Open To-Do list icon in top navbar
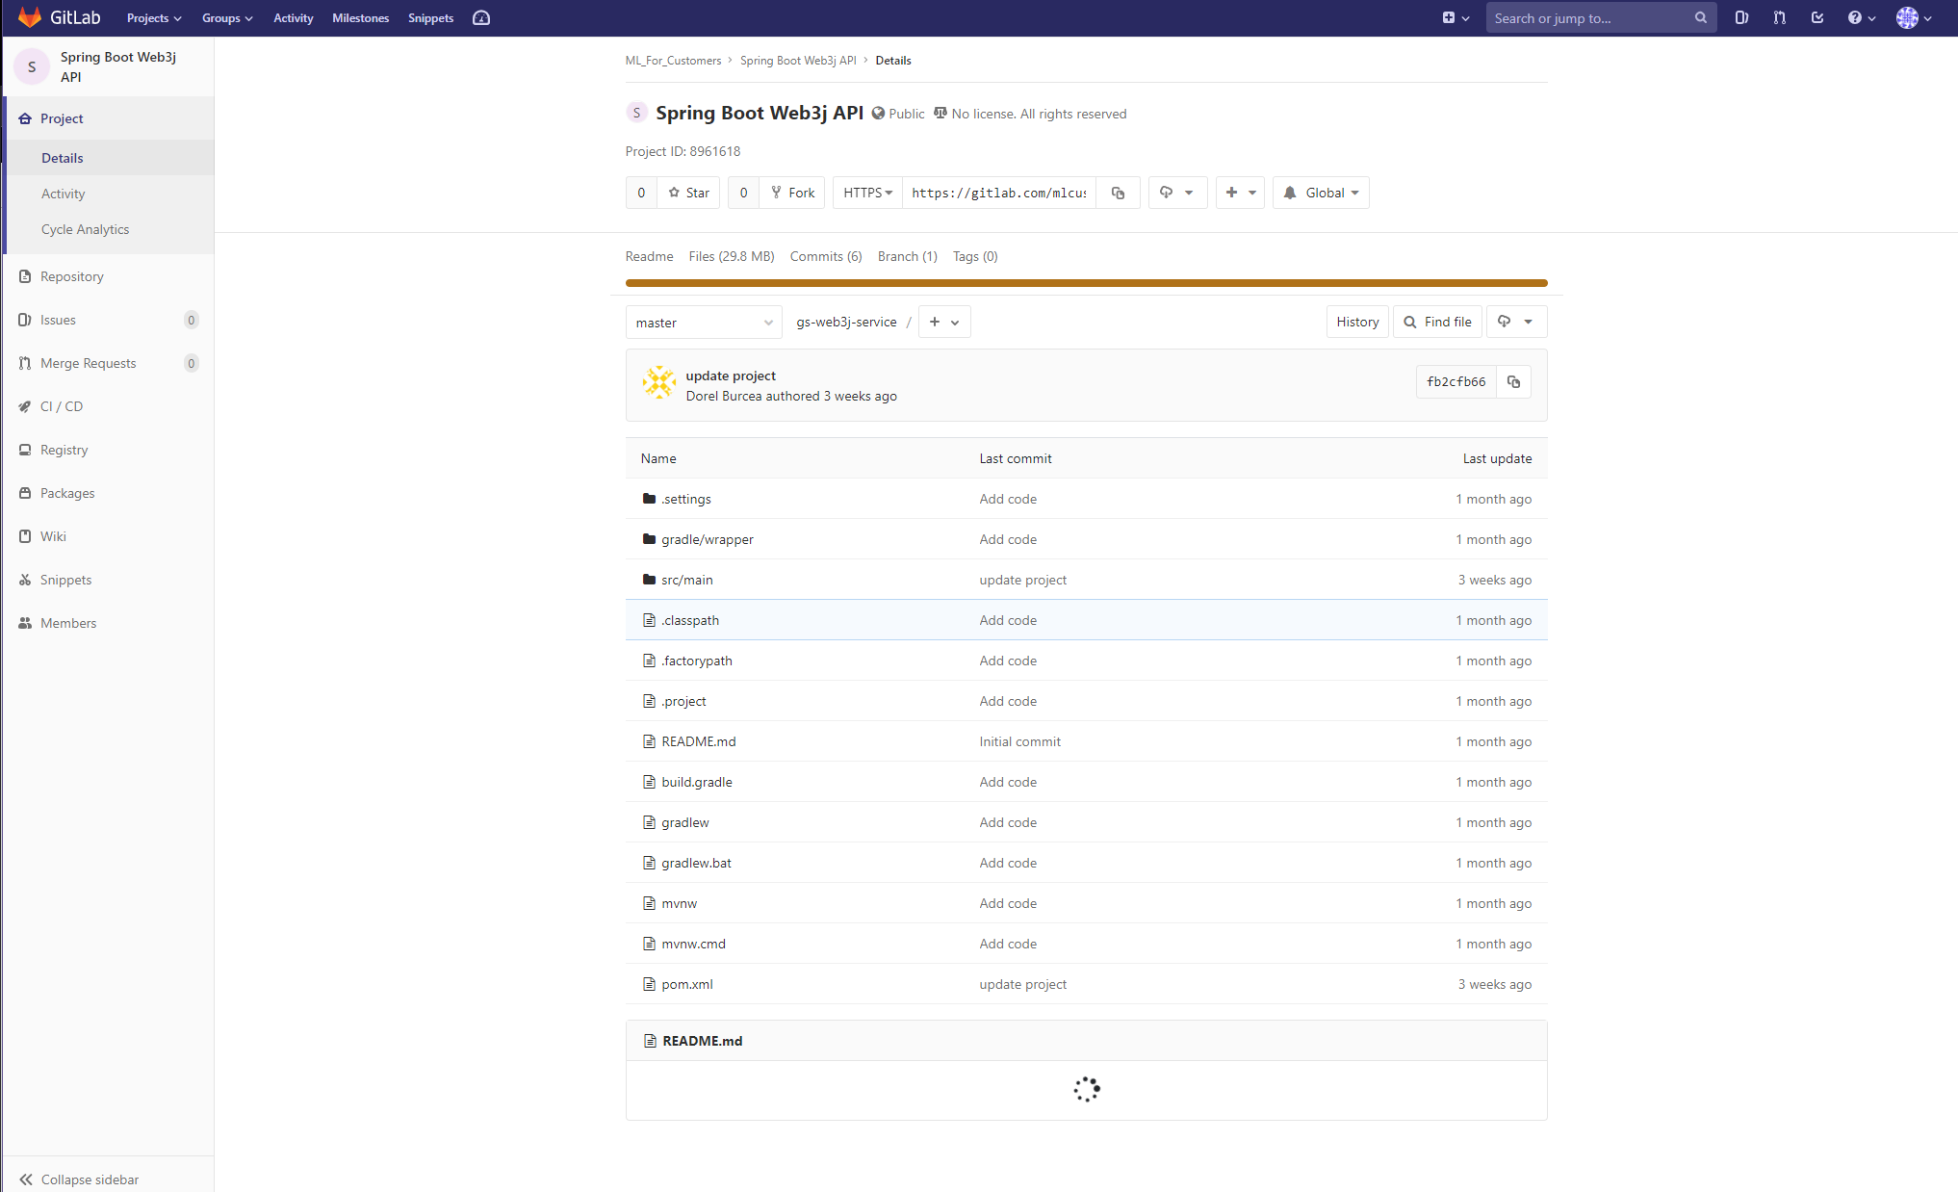 coord(1817,18)
